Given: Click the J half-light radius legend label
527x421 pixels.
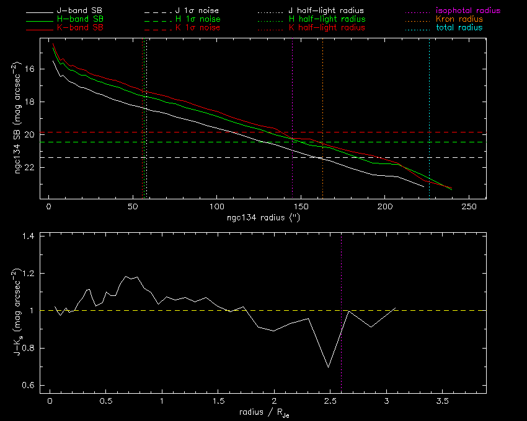Looking at the screenshot, I should coord(327,11).
